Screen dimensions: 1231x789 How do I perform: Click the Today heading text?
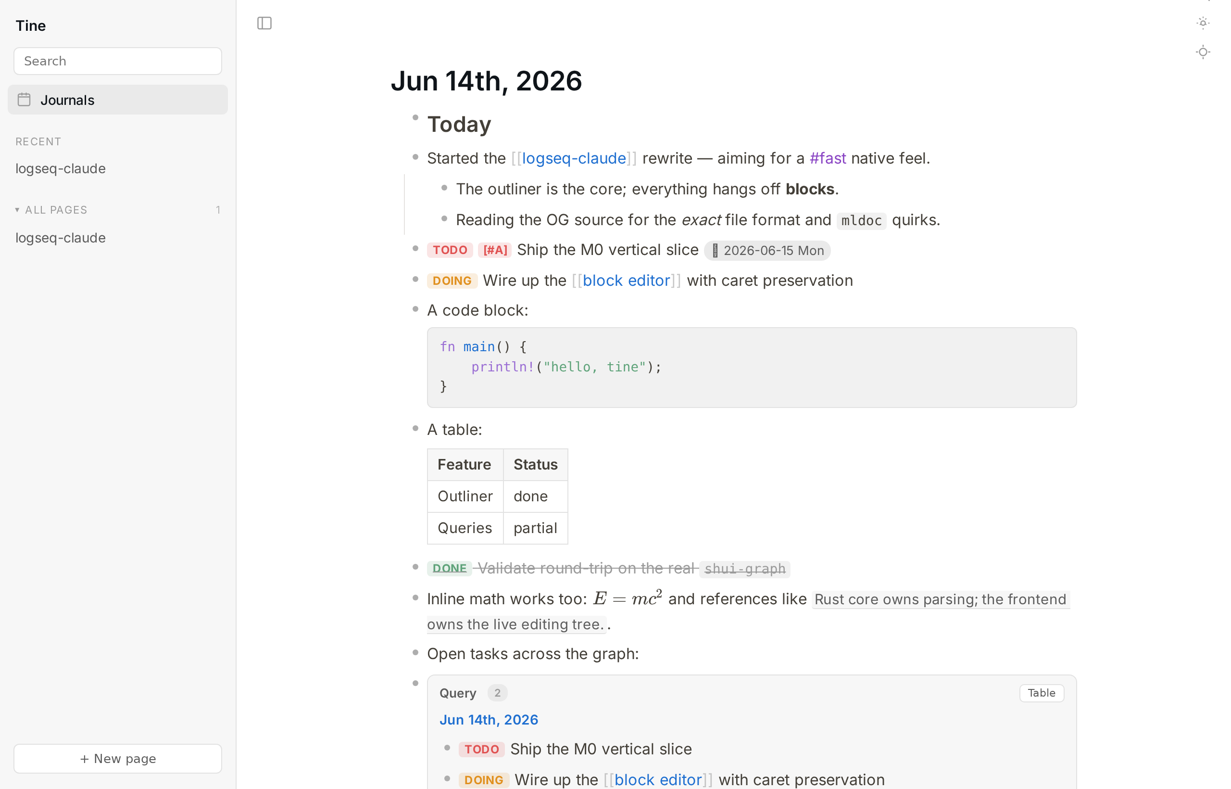pos(459,125)
